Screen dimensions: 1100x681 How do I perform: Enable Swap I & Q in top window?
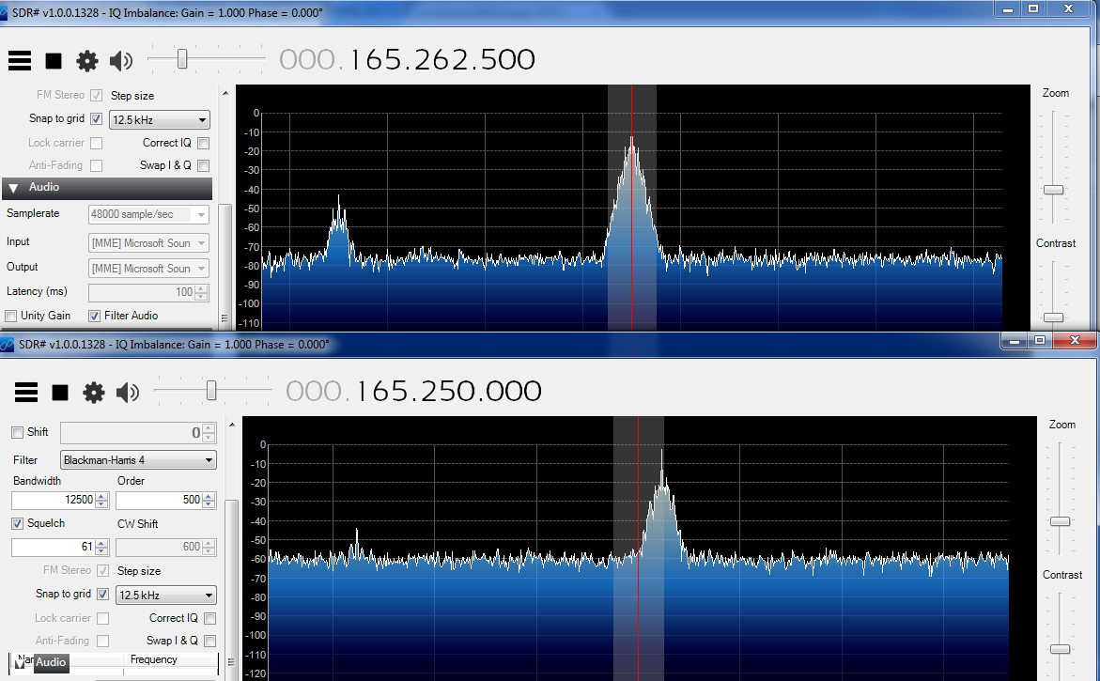[x=204, y=165]
